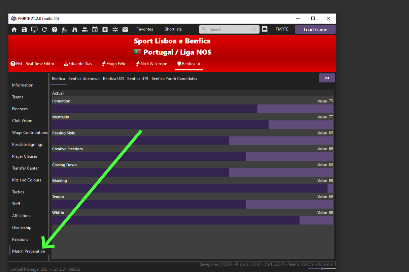Image resolution: width=409 pixels, height=272 pixels.
Task: Close the Benfica tab with X
Action: [199, 64]
